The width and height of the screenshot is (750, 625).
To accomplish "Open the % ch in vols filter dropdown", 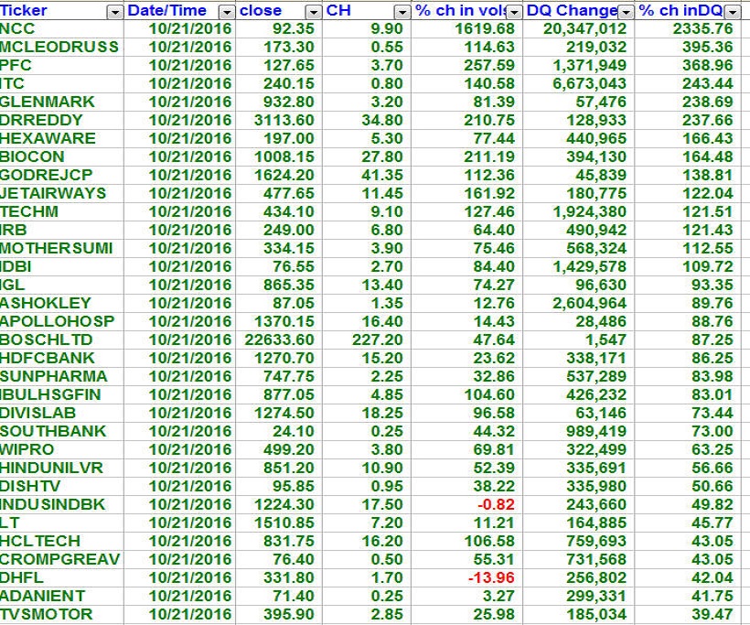I will click(x=514, y=11).
